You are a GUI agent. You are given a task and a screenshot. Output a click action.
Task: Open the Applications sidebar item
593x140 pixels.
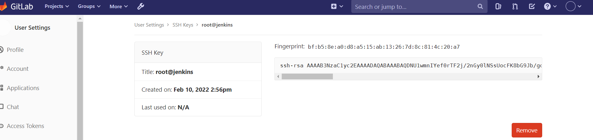pyautogui.click(x=23, y=88)
